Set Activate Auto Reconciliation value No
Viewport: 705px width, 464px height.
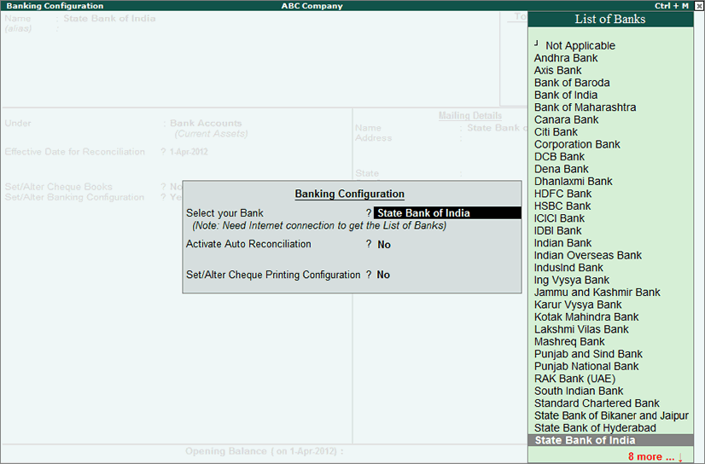coord(384,245)
